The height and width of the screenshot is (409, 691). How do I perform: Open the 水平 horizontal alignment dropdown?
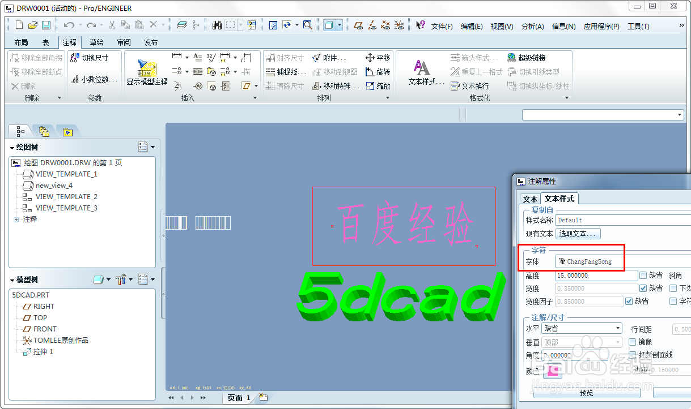pos(582,328)
